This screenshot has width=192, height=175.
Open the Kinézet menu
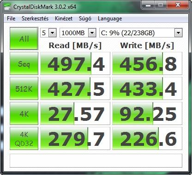tap(64, 19)
